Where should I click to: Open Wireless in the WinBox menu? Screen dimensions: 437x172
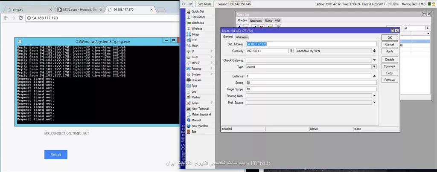click(x=196, y=29)
